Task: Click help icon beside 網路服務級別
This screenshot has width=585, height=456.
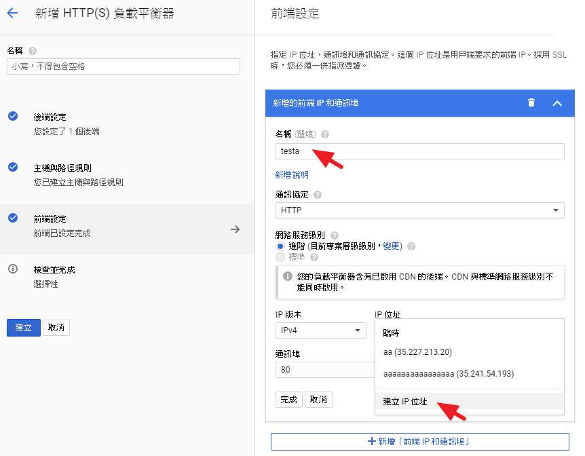Action: (334, 235)
